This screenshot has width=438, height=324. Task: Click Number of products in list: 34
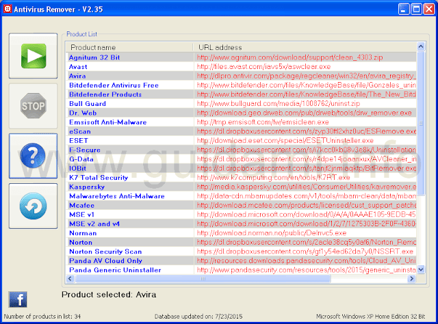(42, 316)
